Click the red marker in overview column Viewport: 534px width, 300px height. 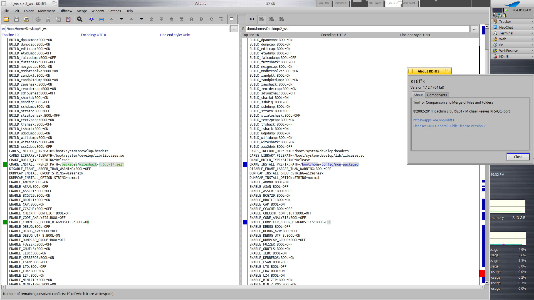(482, 273)
